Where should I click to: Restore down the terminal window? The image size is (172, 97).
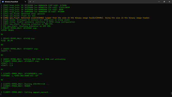[164, 2]
